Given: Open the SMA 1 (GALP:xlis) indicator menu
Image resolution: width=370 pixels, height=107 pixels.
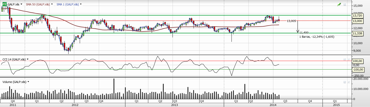Looking at the screenshot, I should pos(81,4).
